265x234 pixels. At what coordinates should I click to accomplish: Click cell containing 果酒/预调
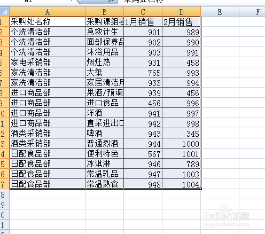tap(105, 93)
